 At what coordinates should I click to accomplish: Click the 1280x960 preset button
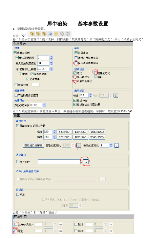80,137
